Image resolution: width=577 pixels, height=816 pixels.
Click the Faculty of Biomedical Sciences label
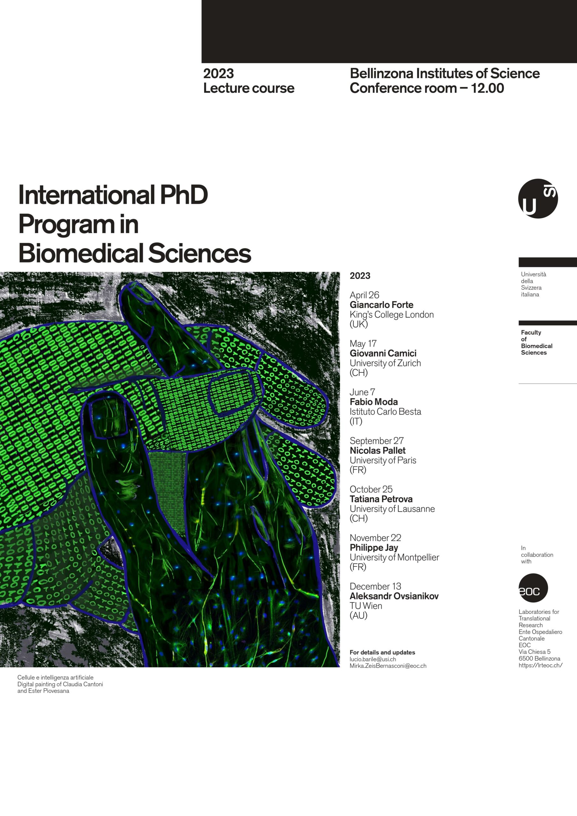click(x=537, y=343)
